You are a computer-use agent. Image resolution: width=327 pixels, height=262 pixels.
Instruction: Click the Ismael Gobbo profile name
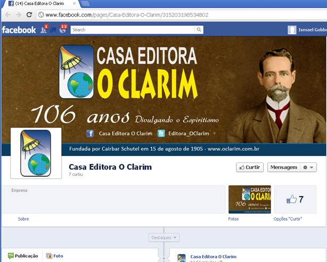(x=313, y=30)
